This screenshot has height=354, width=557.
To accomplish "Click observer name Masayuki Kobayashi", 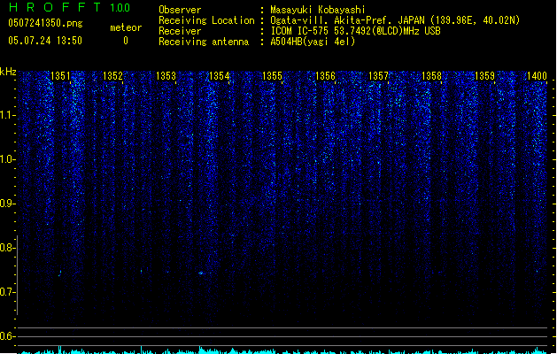I will tap(318, 10).
